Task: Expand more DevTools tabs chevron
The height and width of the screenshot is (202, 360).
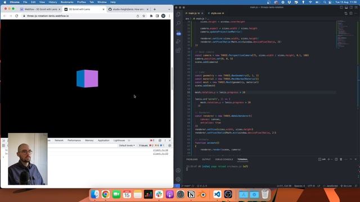Action: point(129,140)
